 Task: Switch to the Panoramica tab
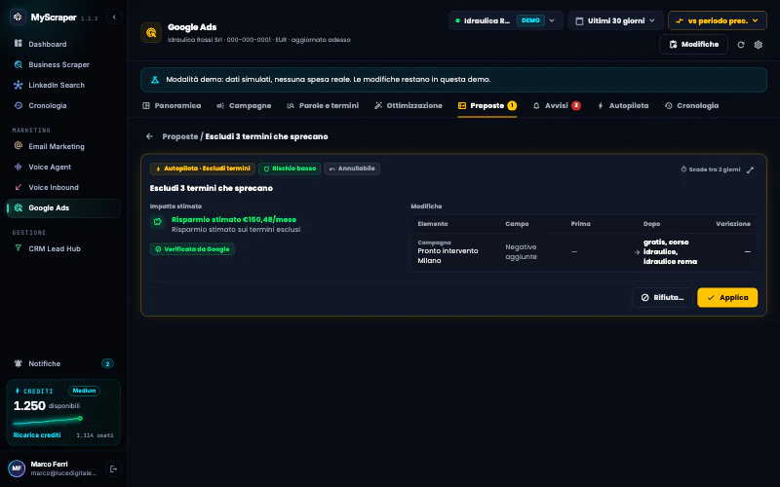172,105
